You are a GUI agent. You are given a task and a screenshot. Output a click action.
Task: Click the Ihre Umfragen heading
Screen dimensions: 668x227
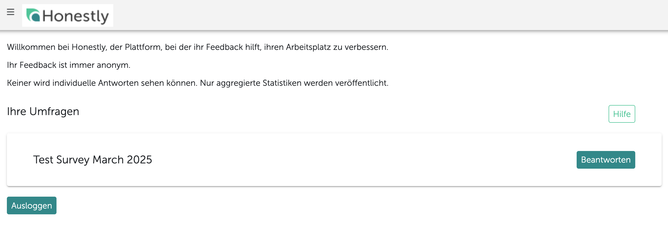(x=43, y=111)
